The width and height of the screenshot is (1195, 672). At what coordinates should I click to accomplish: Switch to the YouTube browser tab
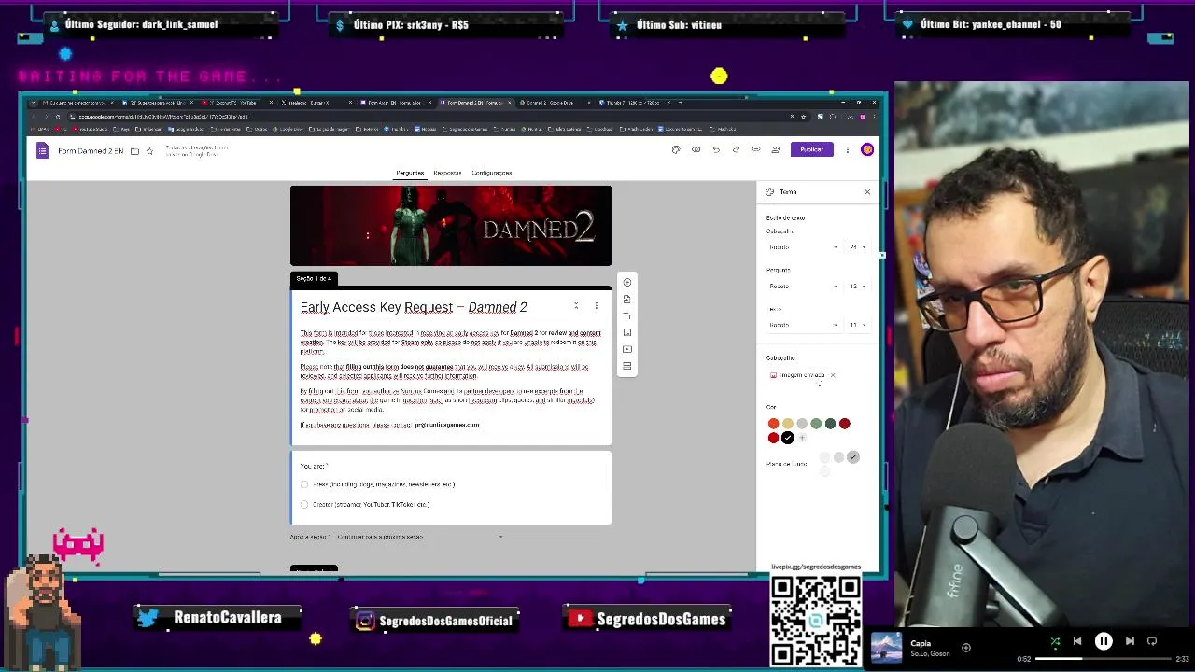[233, 103]
